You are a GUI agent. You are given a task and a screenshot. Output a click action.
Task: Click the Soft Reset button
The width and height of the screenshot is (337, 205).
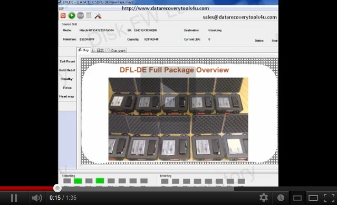[68, 61]
